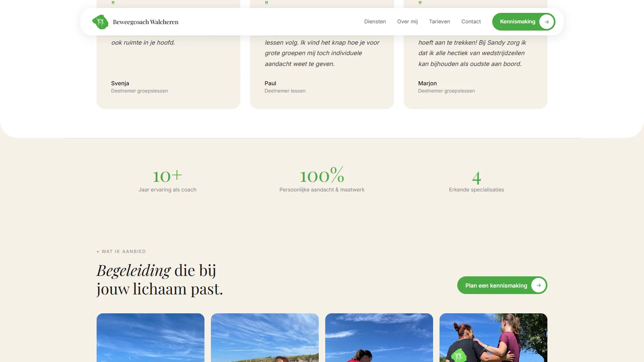
Task: Click the Kennismaking button in header
Action: (524, 22)
